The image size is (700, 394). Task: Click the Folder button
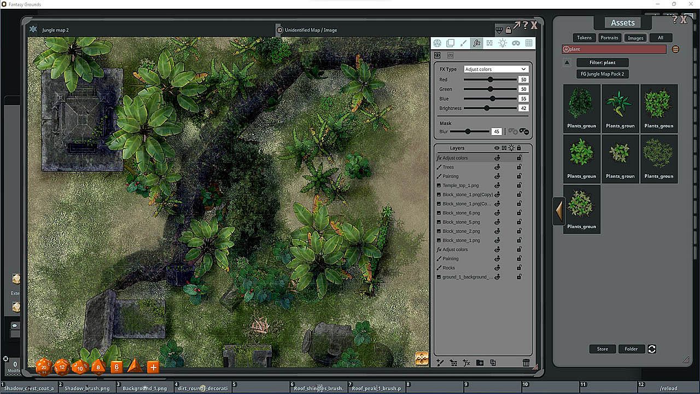tap(631, 349)
